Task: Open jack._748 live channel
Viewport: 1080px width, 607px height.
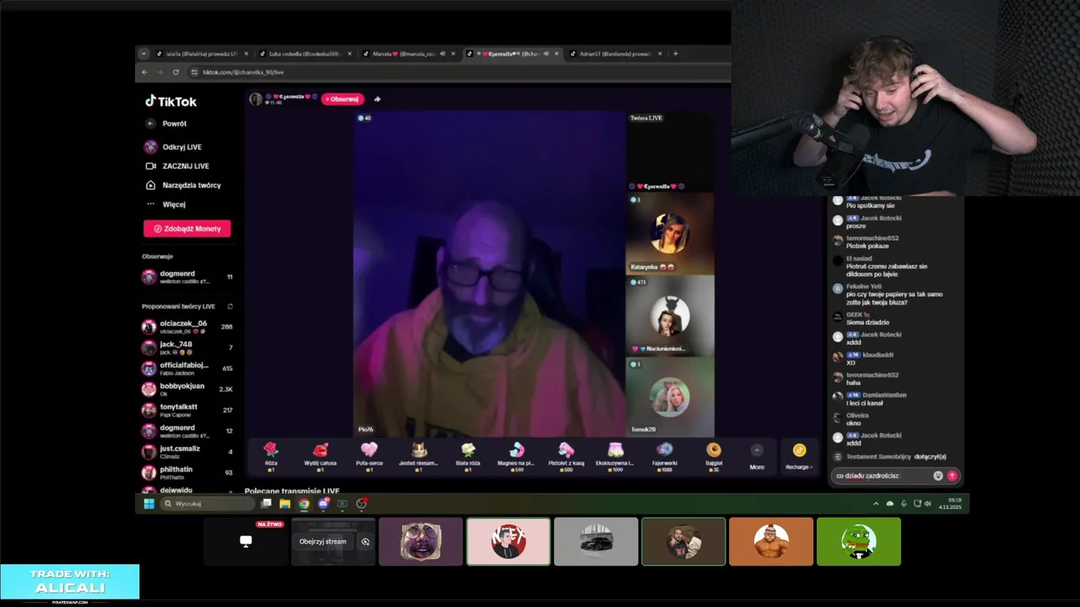Action: [187, 347]
